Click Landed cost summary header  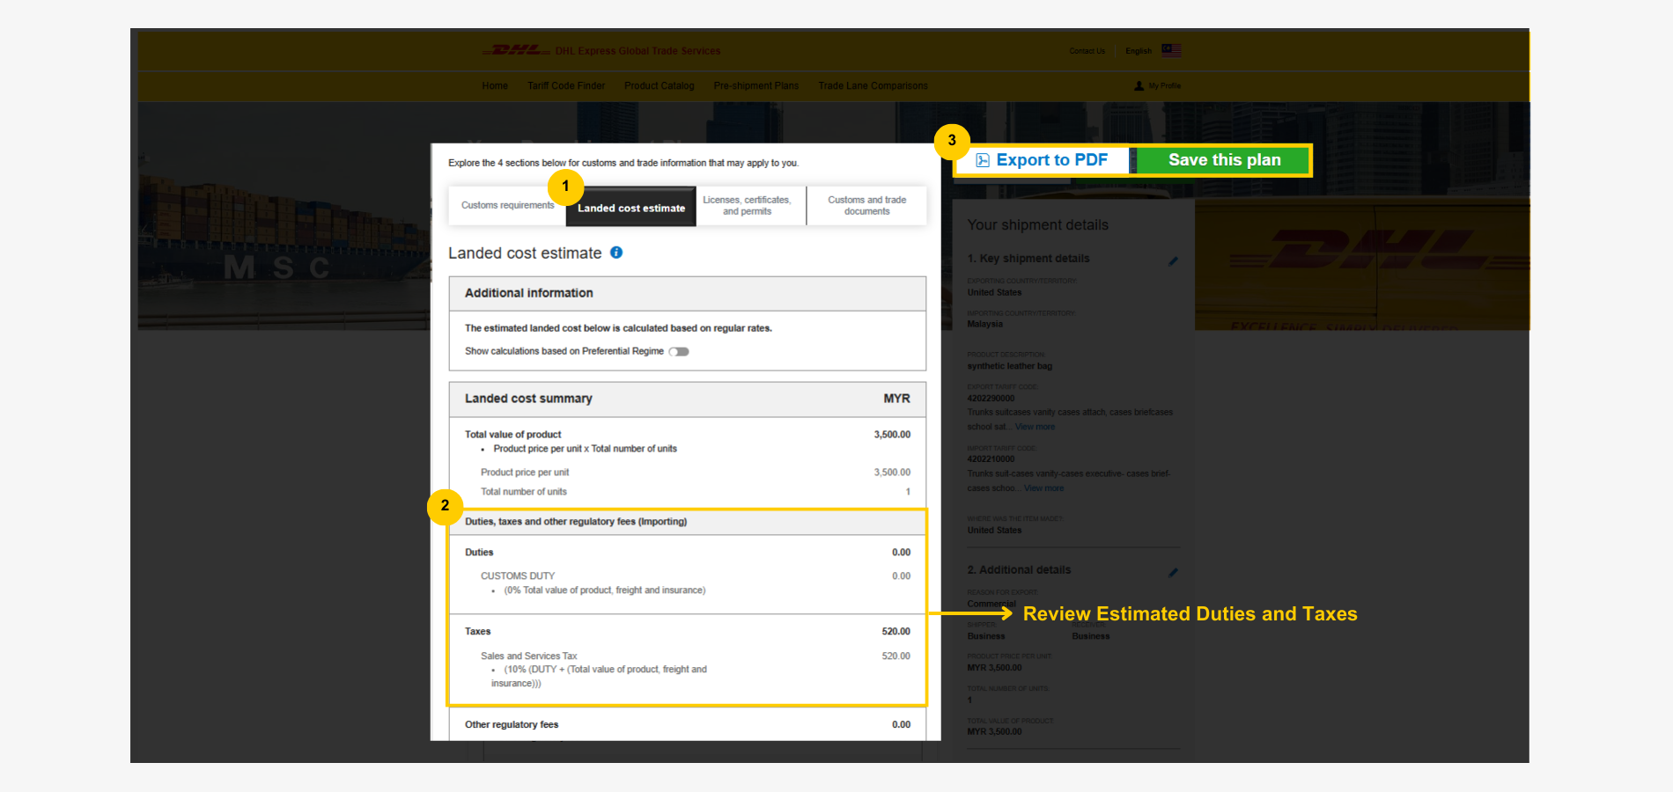688,399
